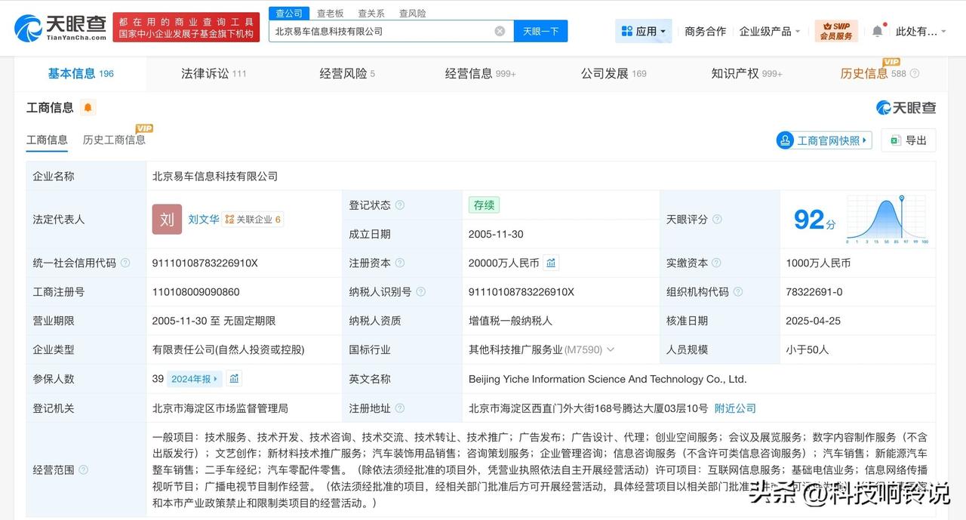Click the 存续 status tag
The width and height of the screenshot is (966, 520).
coord(484,205)
